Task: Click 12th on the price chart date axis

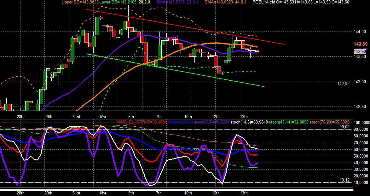Action: click(x=216, y=117)
